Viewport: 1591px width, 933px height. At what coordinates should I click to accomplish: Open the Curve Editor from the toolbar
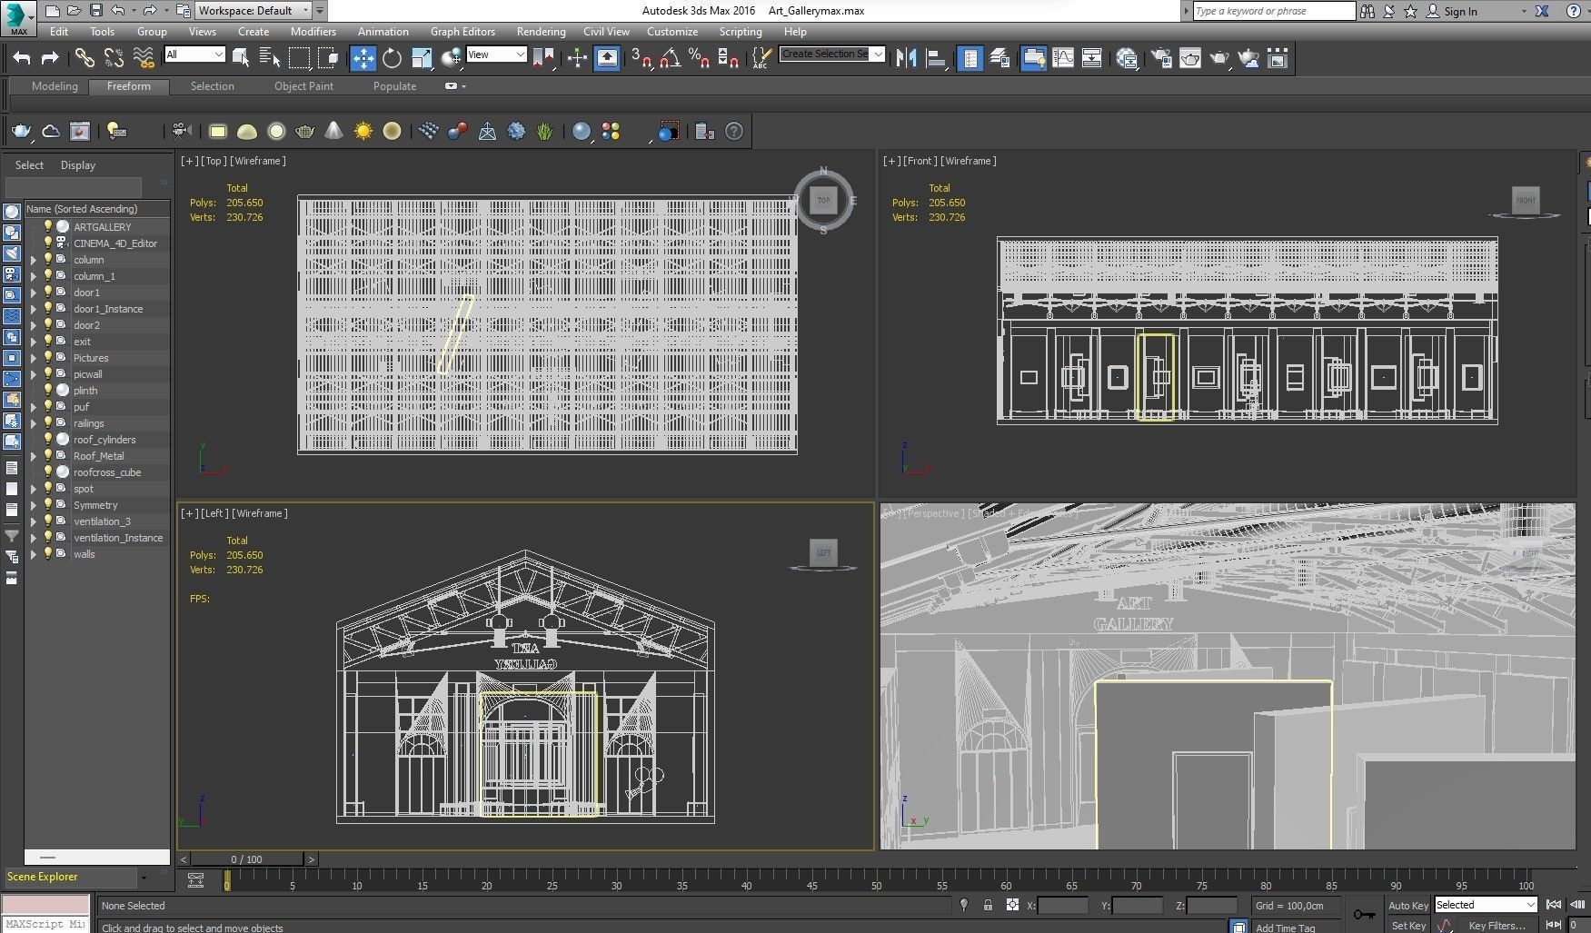click(x=1062, y=59)
